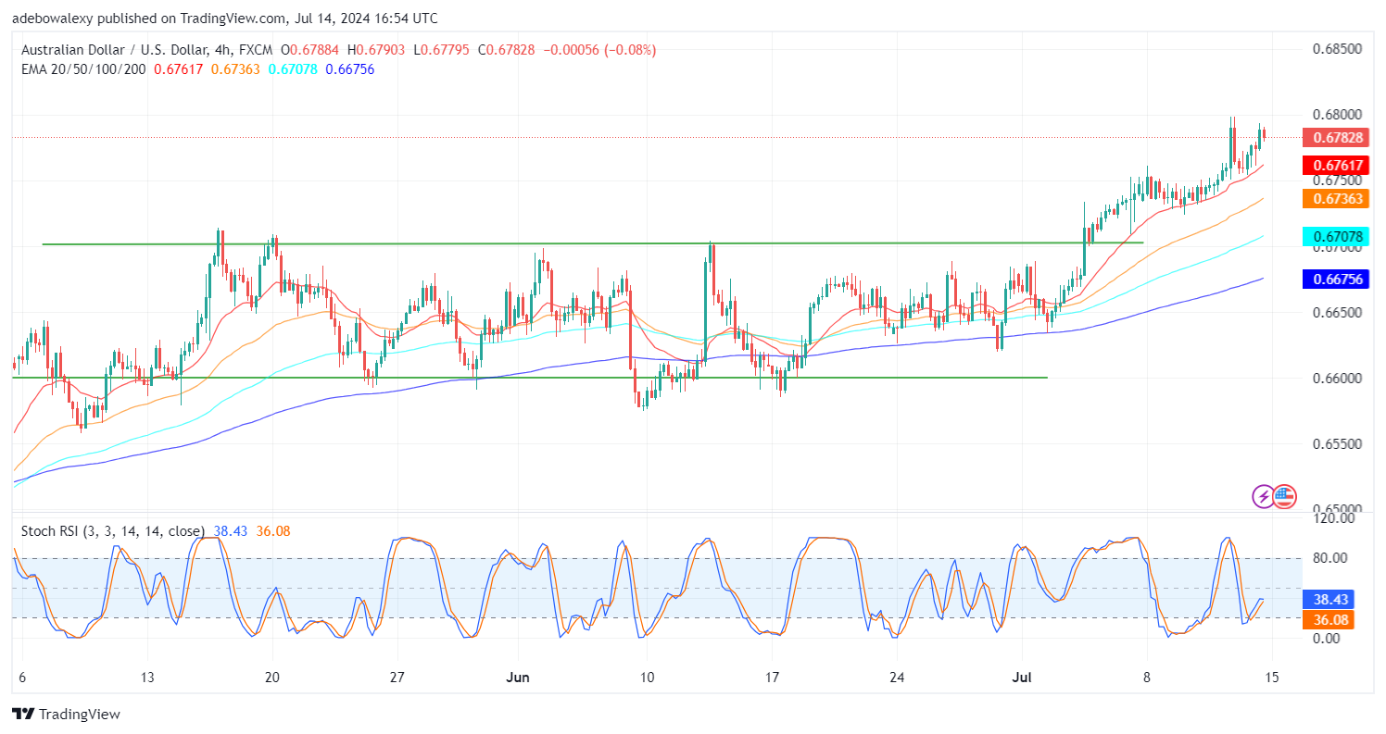Click the 0.68000 price axis label
1386x734 pixels.
pos(1335,115)
